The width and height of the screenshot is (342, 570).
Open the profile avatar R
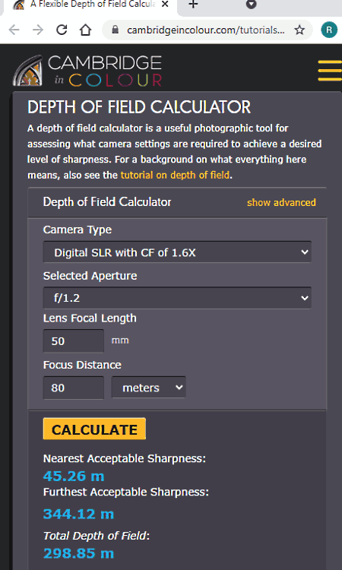coord(329,30)
